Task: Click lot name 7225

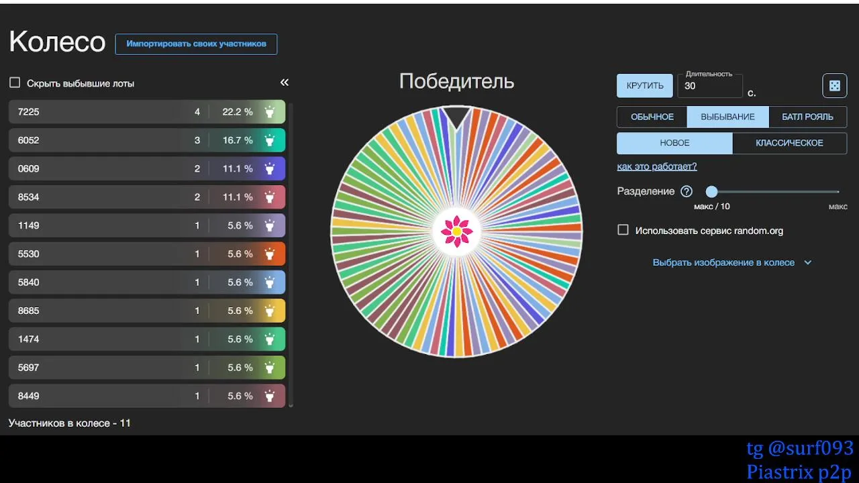Action: click(x=29, y=112)
